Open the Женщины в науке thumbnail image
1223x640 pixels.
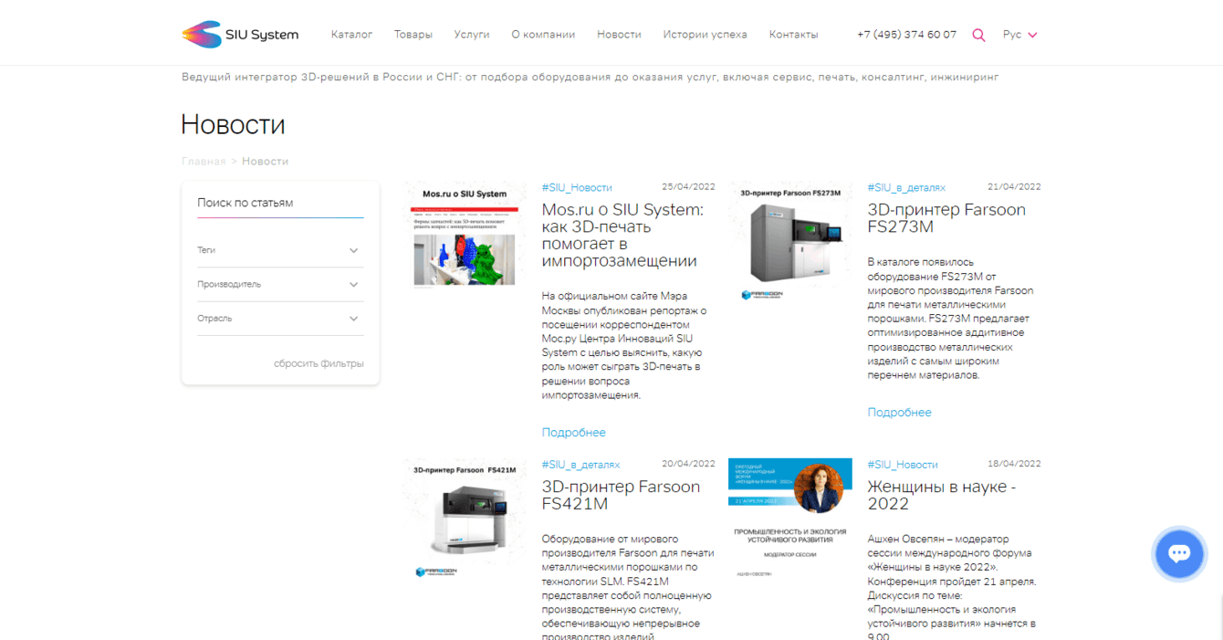(x=790, y=519)
